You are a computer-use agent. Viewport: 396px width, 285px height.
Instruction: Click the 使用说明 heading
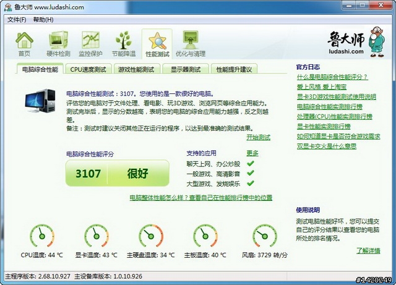[308, 210]
